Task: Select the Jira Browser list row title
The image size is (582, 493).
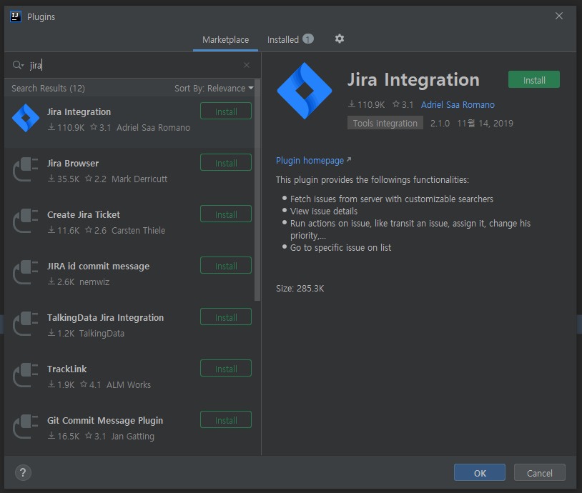Action: (x=73, y=163)
